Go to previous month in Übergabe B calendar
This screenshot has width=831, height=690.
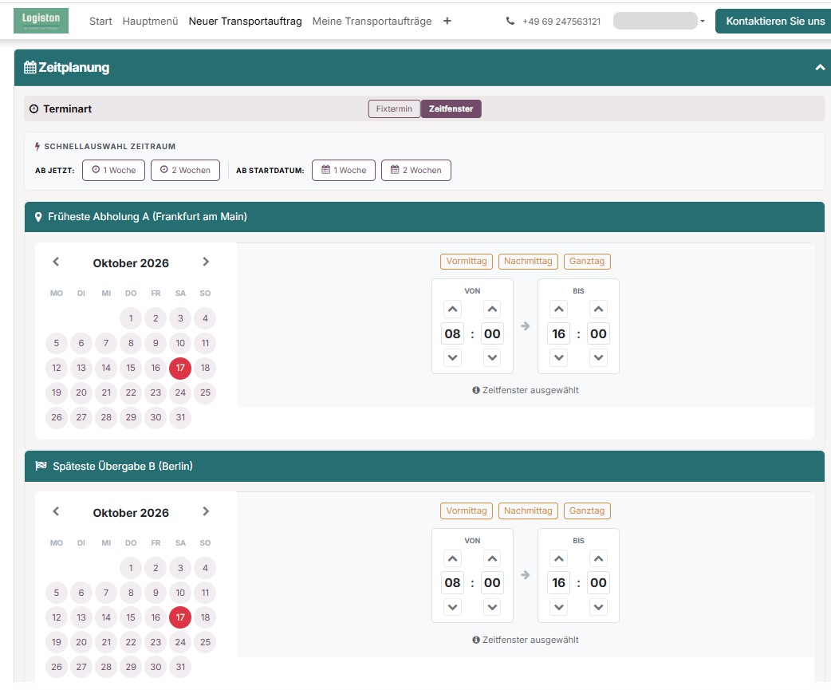[x=56, y=511]
